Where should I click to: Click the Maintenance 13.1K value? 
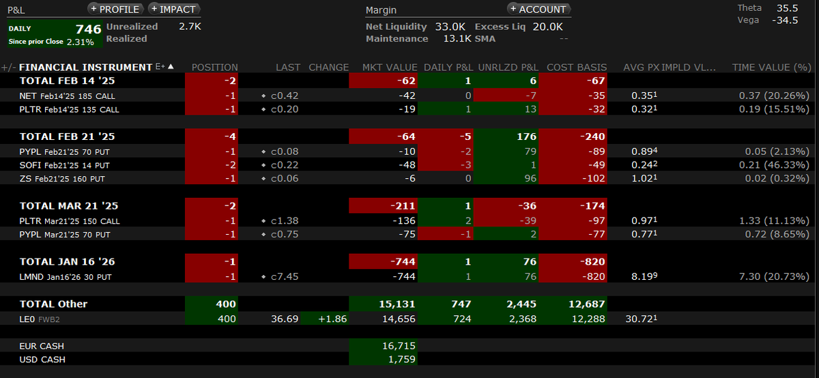click(457, 39)
